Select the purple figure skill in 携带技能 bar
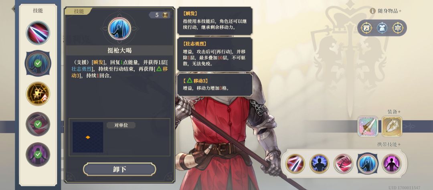The height and width of the screenshot is (190, 433). click(391, 164)
